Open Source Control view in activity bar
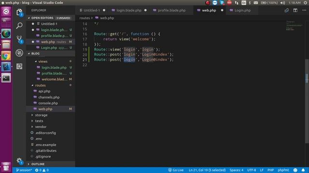The image size is (309, 173). pos(19,39)
